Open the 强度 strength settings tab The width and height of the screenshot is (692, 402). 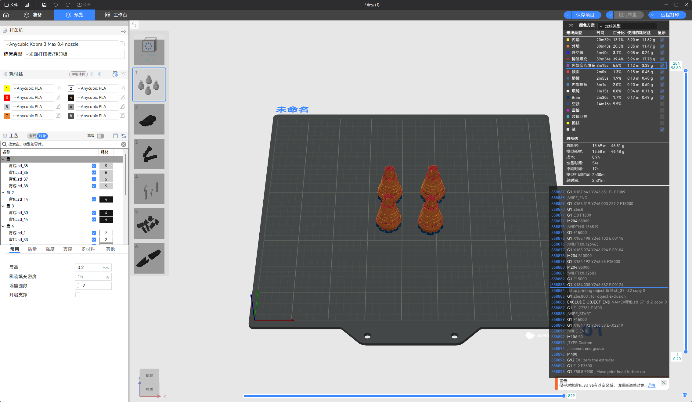(x=50, y=249)
